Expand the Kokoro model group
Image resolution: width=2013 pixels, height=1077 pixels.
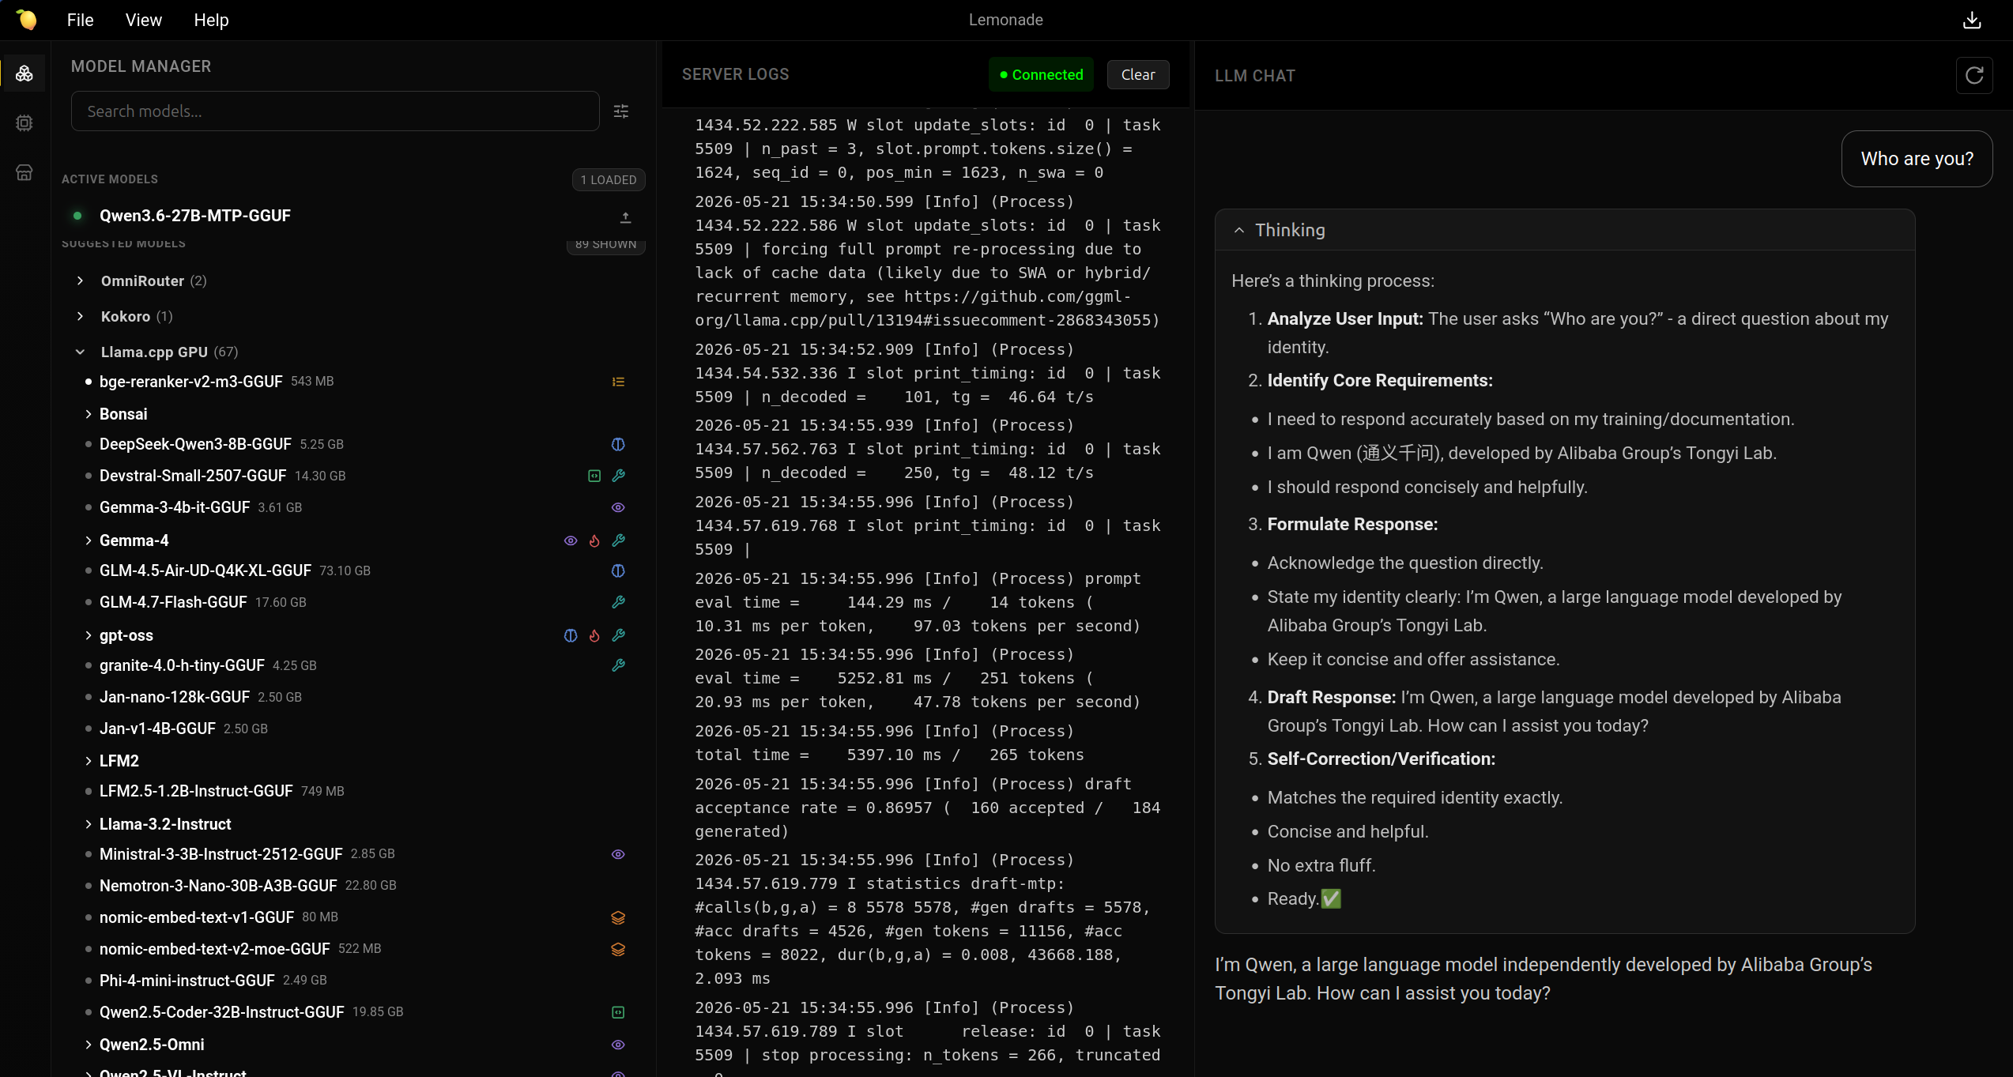click(x=80, y=316)
